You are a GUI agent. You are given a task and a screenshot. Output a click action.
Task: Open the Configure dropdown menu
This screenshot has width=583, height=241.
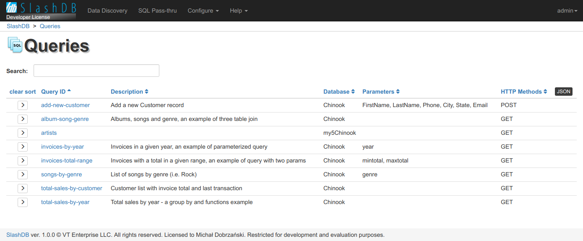click(203, 10)
